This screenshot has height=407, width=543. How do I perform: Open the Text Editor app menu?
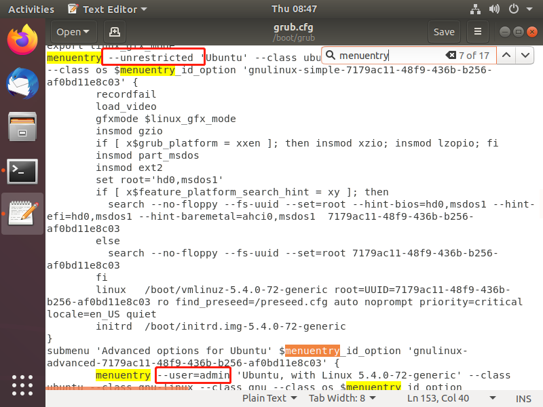click(x=108, y=9)
